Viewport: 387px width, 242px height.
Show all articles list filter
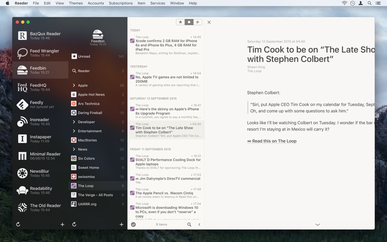(198, 22)
